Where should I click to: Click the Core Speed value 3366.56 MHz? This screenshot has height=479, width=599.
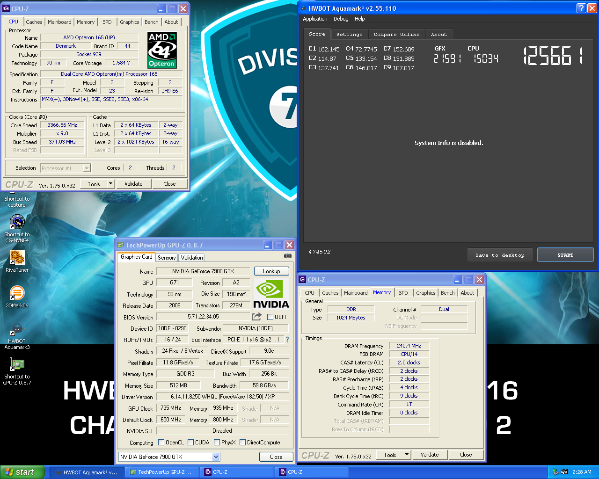point(62,125)
